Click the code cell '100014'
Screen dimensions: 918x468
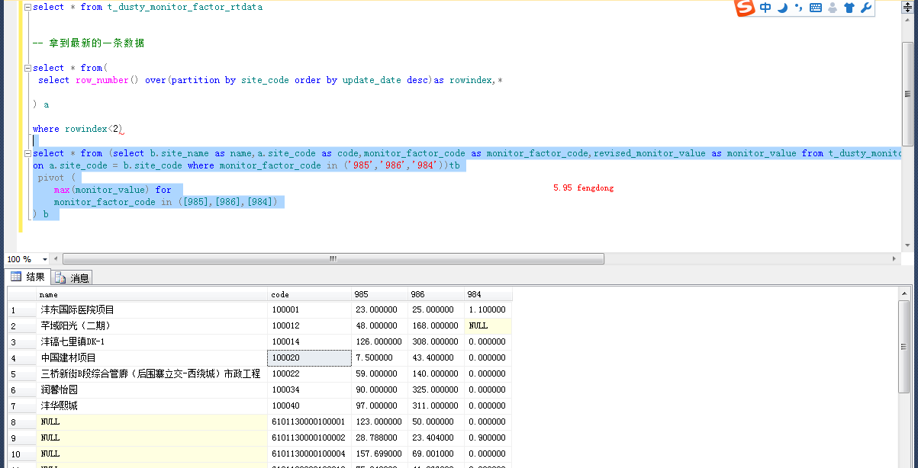(310, 342)
